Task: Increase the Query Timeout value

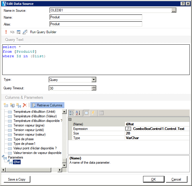Action: (94, 87)
